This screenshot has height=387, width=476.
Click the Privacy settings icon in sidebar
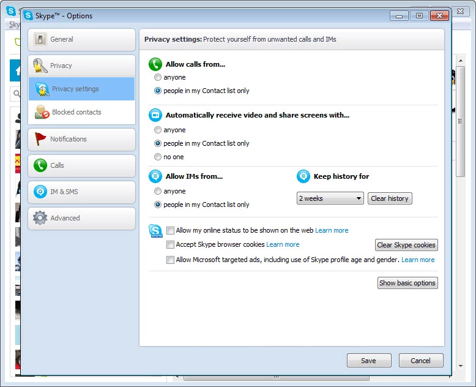(42, 89)
